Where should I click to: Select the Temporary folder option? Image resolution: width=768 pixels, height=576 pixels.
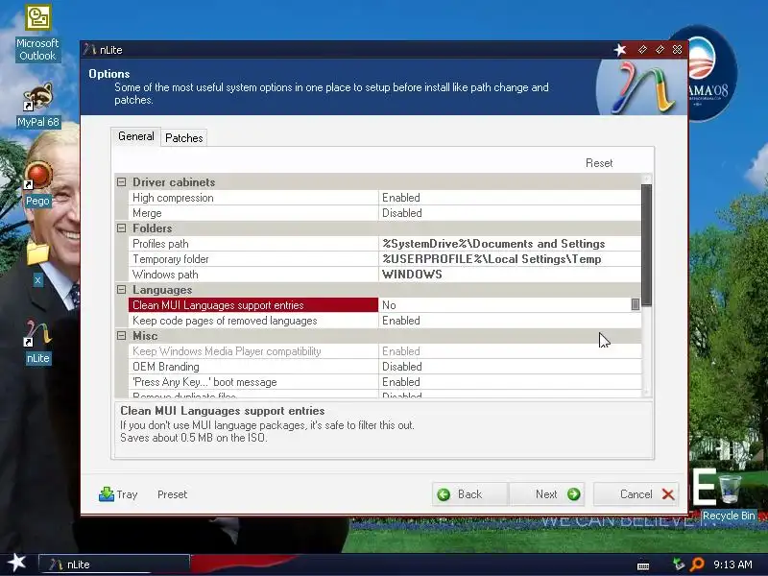tap(253, 259)
